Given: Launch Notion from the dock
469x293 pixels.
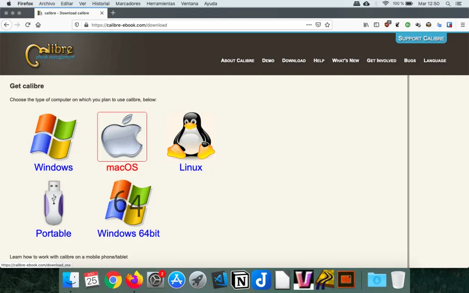Looking at the screenshot, I should click(240, 280).
